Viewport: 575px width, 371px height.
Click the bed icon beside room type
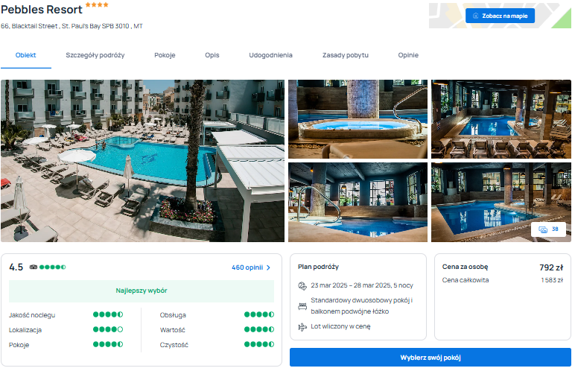[302, 306]
